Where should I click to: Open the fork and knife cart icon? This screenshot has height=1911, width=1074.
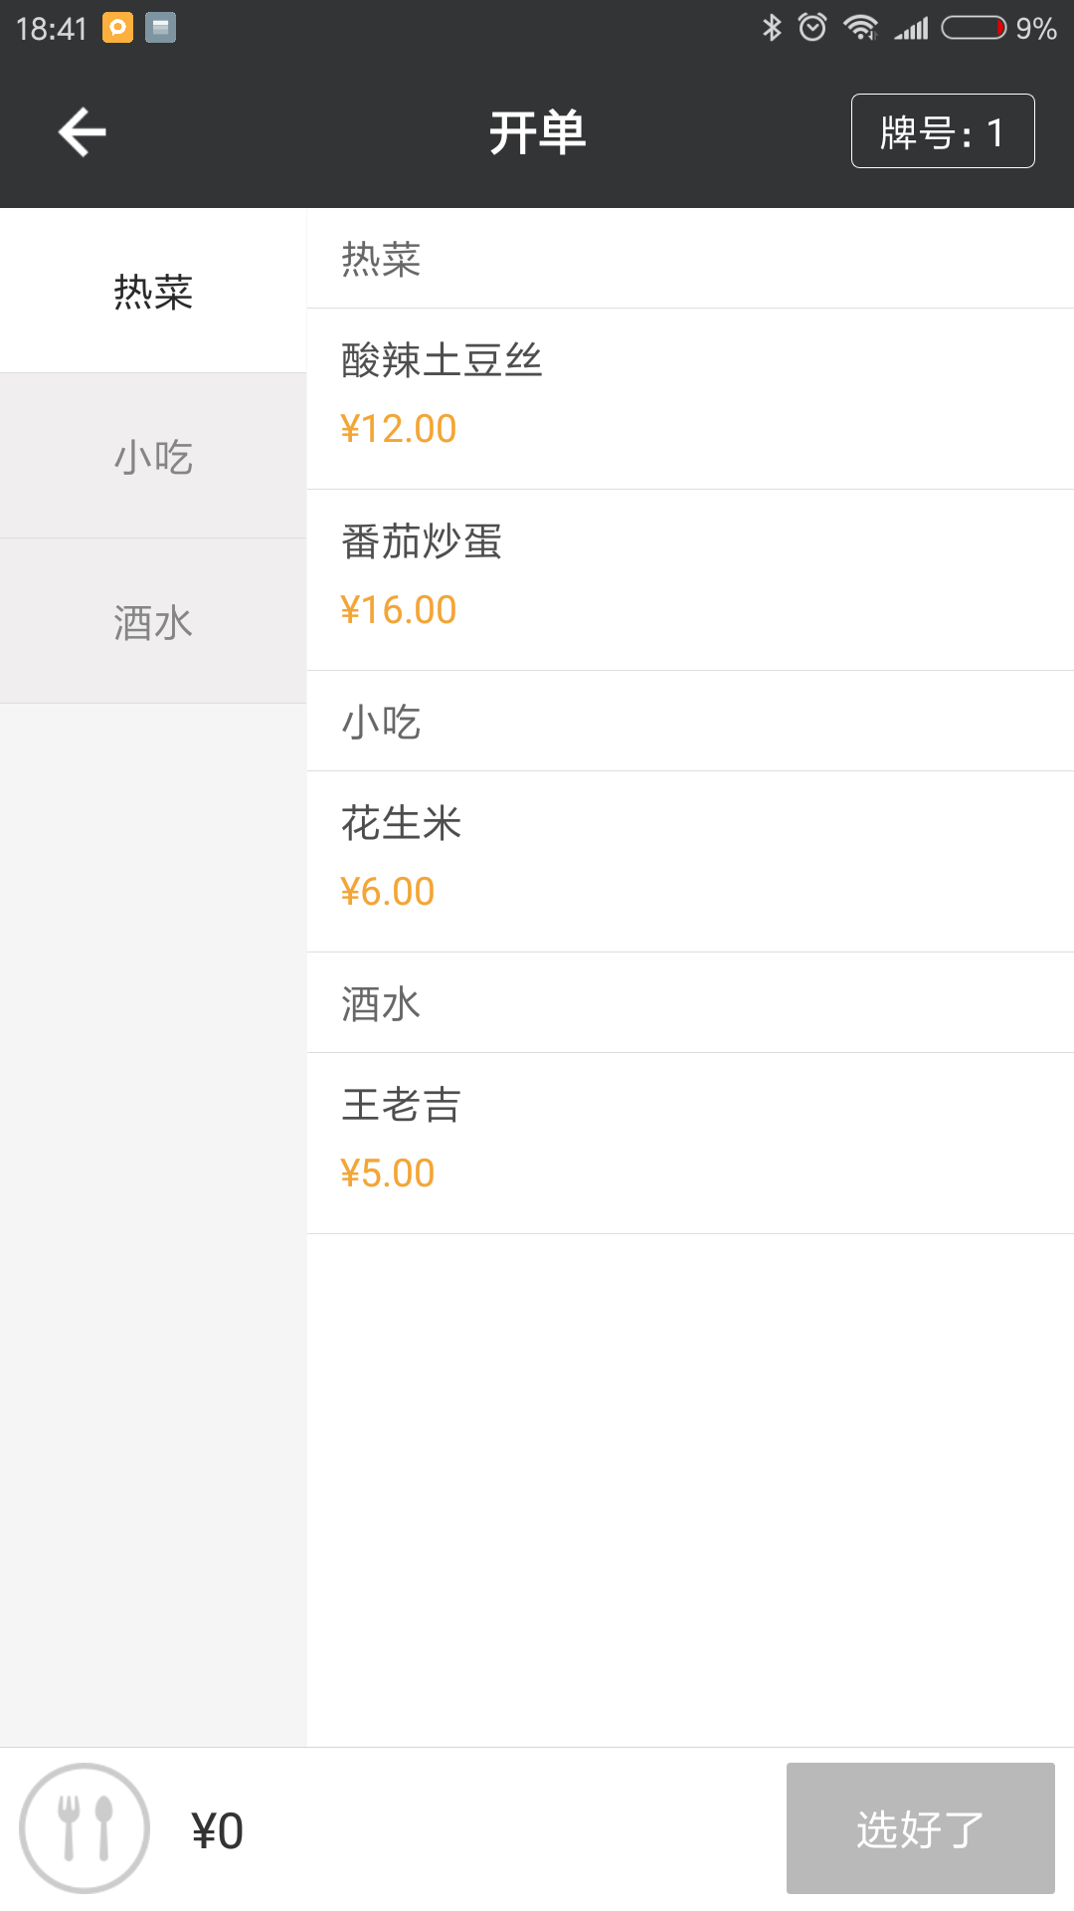pos(85,1828)
